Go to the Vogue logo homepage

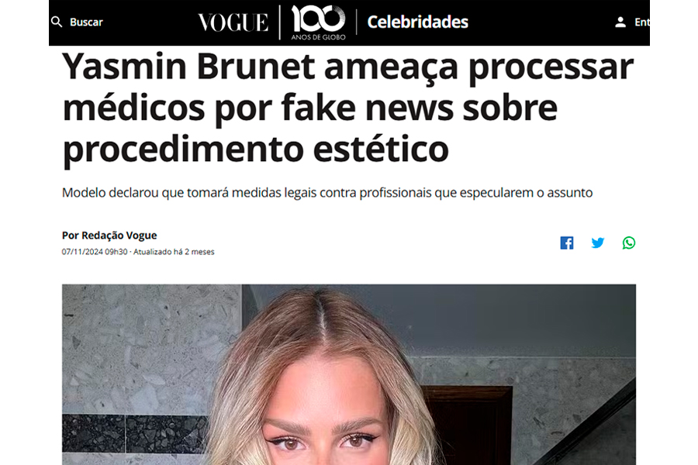point(233,22)
